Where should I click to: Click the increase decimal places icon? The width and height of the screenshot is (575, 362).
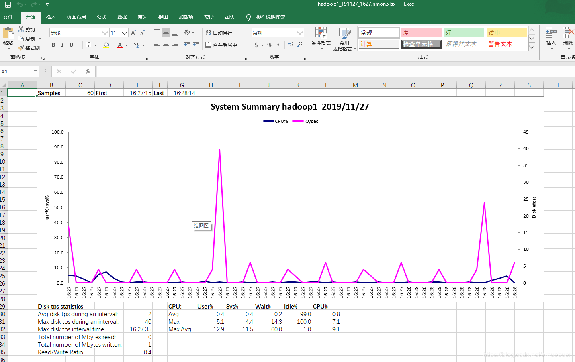(x=291, y=45)
